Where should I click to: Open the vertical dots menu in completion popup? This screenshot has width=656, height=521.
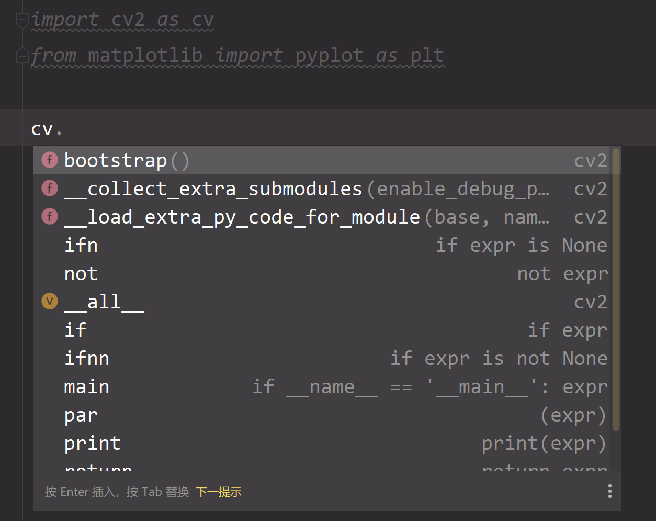pyautogui.click(x=609, y=491)
